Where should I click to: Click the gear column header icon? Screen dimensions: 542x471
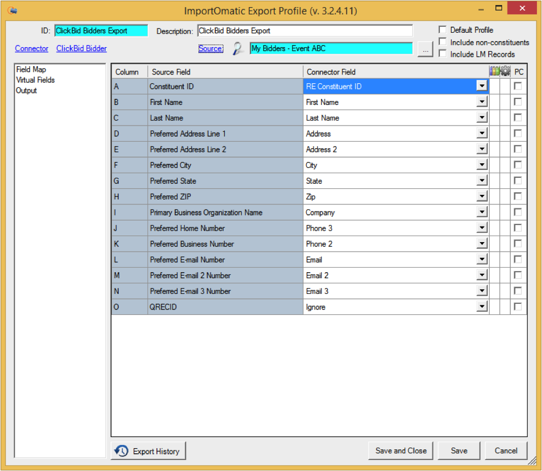tap(505, 71)
